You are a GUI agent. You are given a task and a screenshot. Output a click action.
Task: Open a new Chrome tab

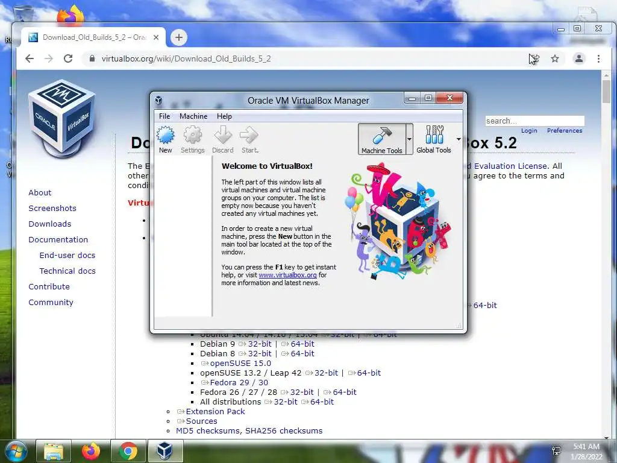(178, 37)
